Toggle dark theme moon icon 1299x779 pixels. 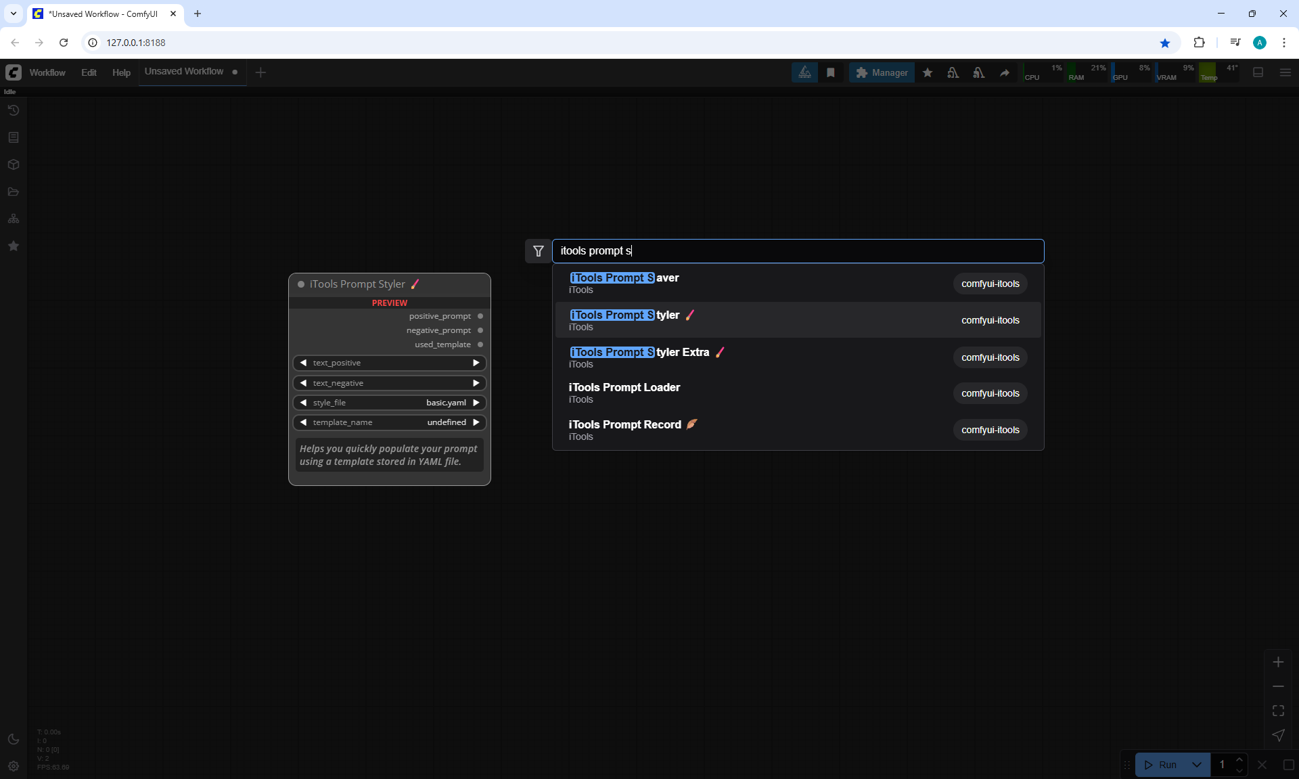[x=13, y=739]
